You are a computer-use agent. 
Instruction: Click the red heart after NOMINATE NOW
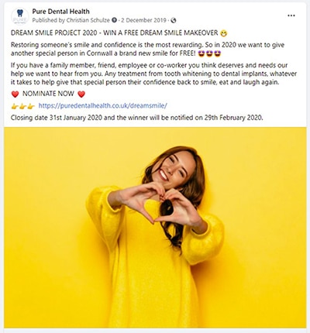[81, 94]
